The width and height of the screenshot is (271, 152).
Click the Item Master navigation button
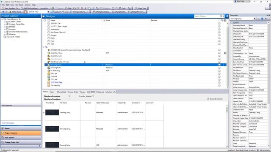pos(21,138)
